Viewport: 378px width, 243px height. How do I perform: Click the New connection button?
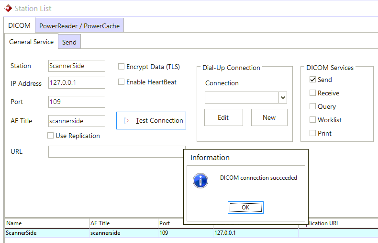269,117
